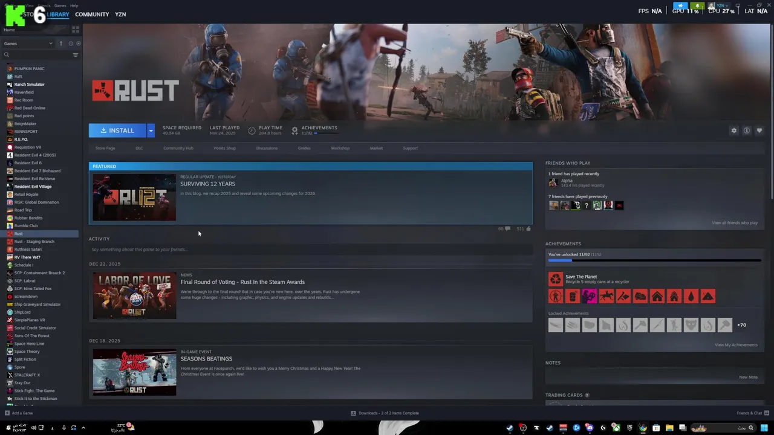
Task: Open Surviving 12 Years featured thumbnail
Action: (x=134, y=198)
